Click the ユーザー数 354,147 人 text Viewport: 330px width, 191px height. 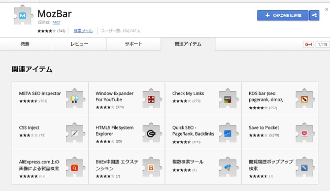(x=121, y=31)
